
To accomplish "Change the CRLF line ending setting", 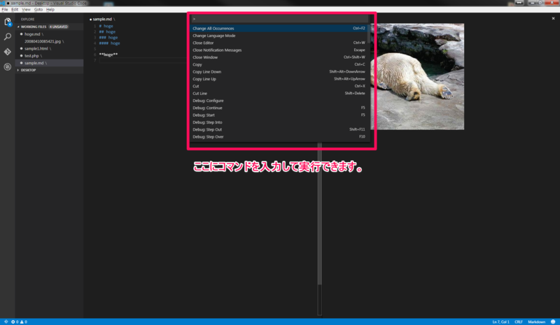I will pyautogui.click(x=519, y=322).
